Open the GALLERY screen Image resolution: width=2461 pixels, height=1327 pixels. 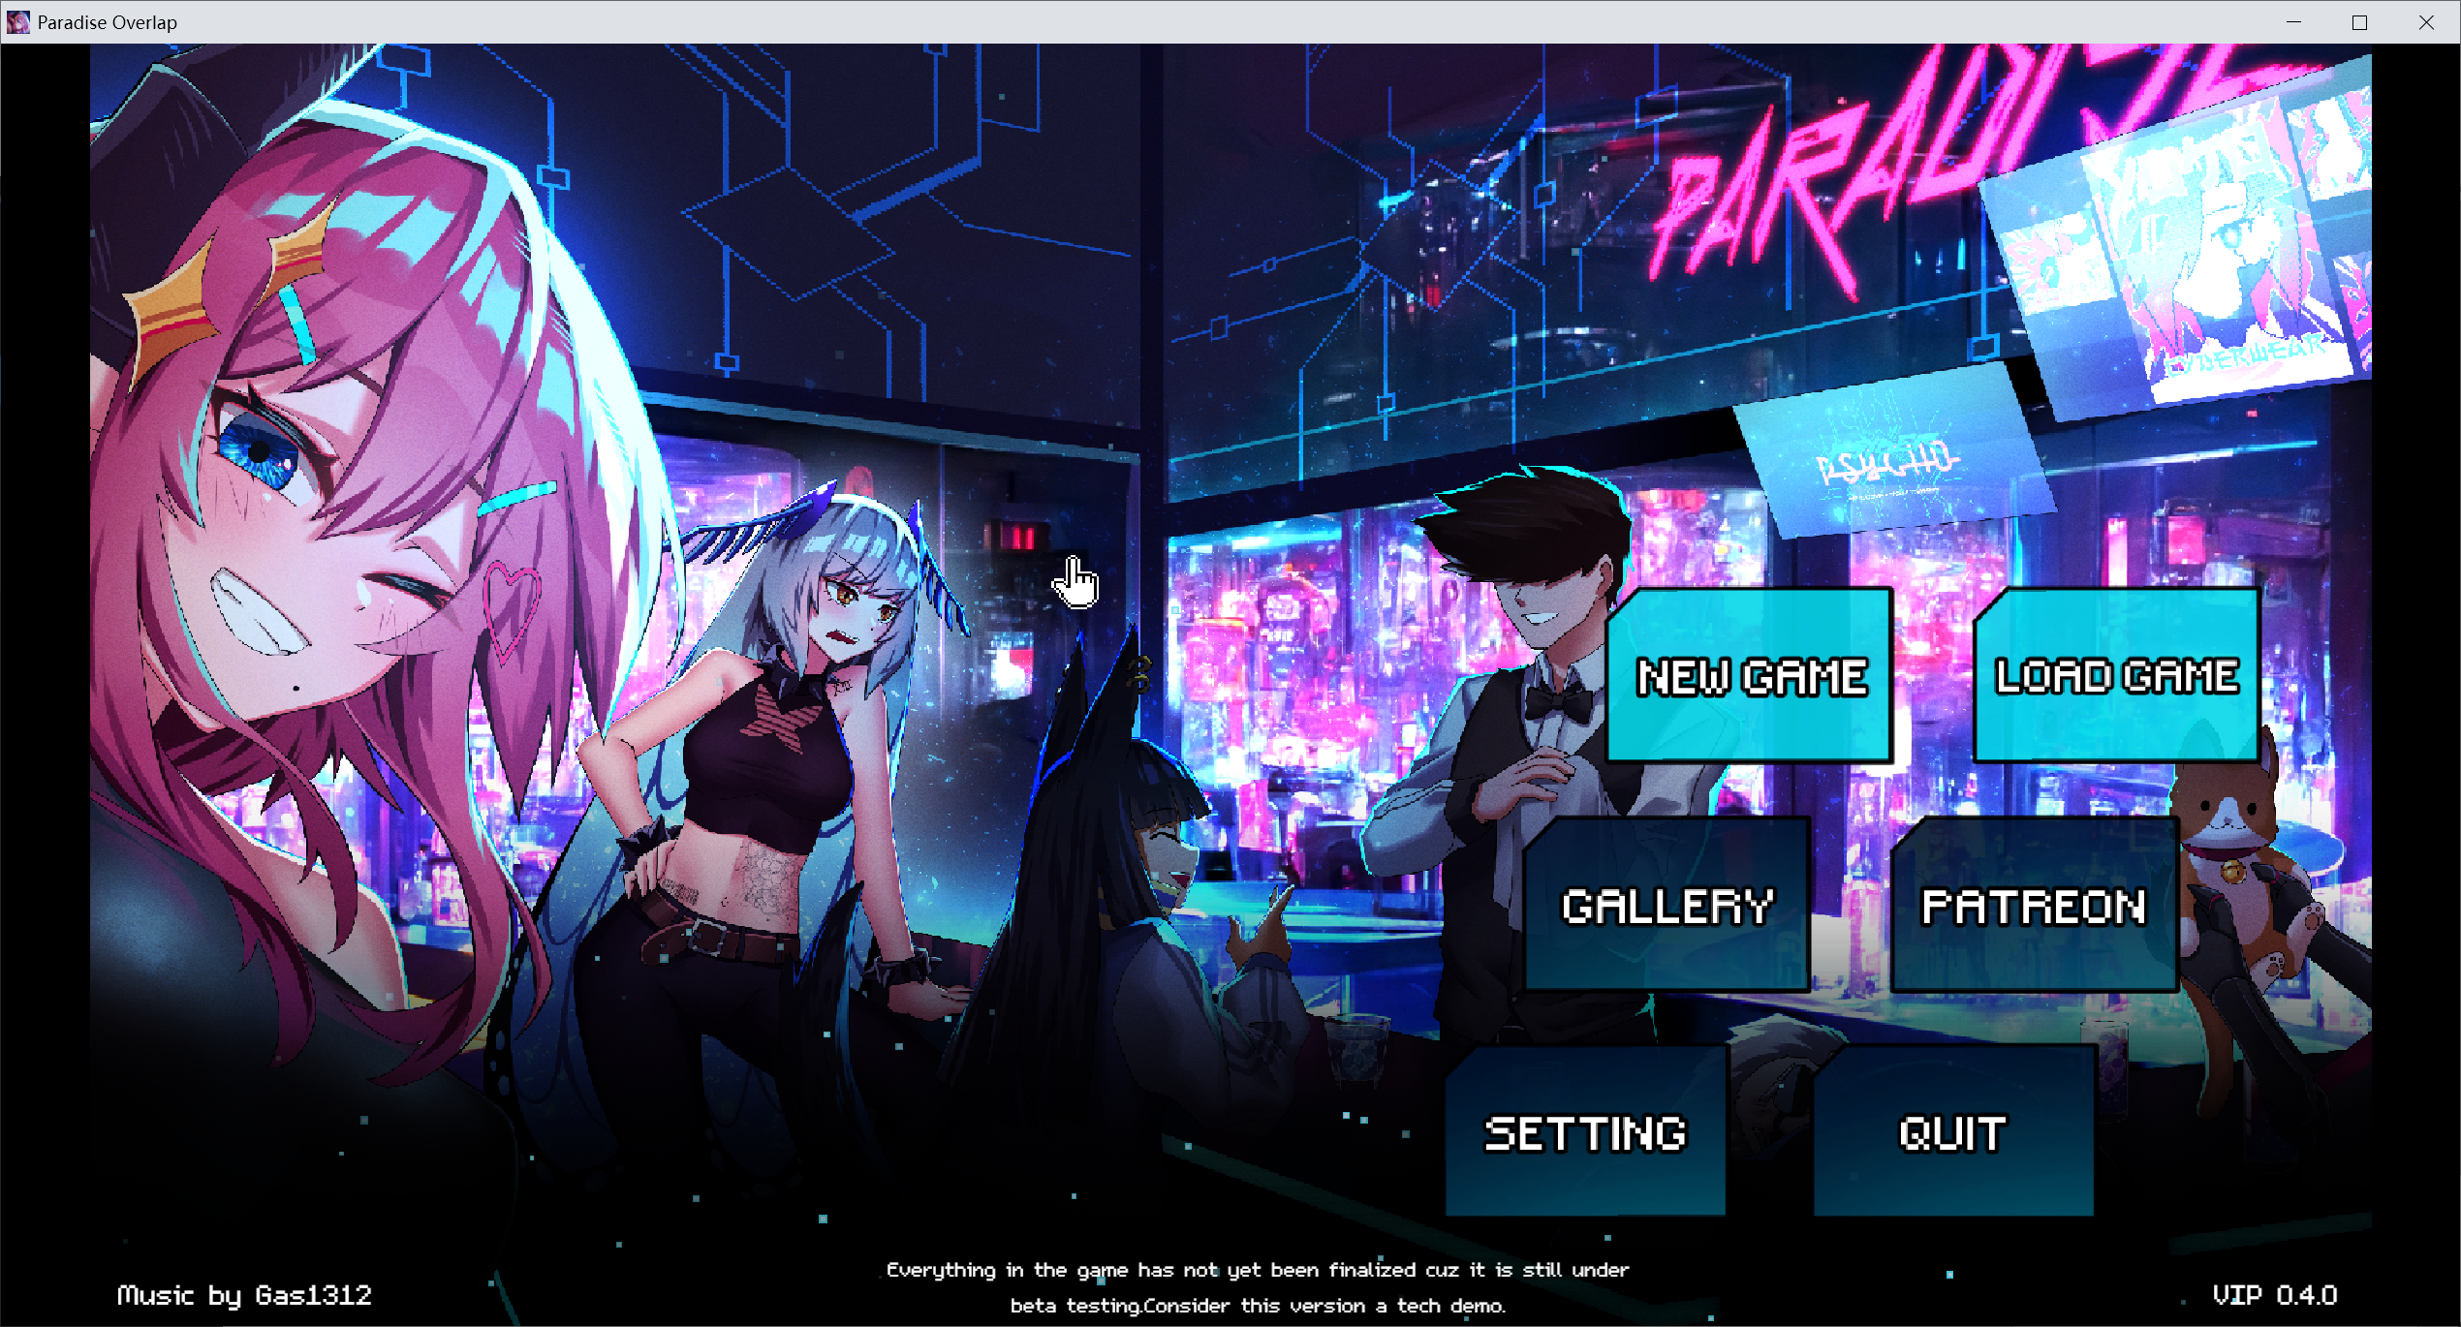pos(1667,906)
